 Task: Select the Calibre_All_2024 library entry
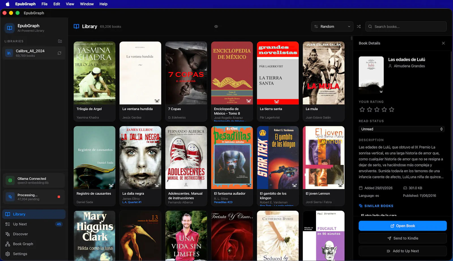pyautogui.click(x=34, y=53)
